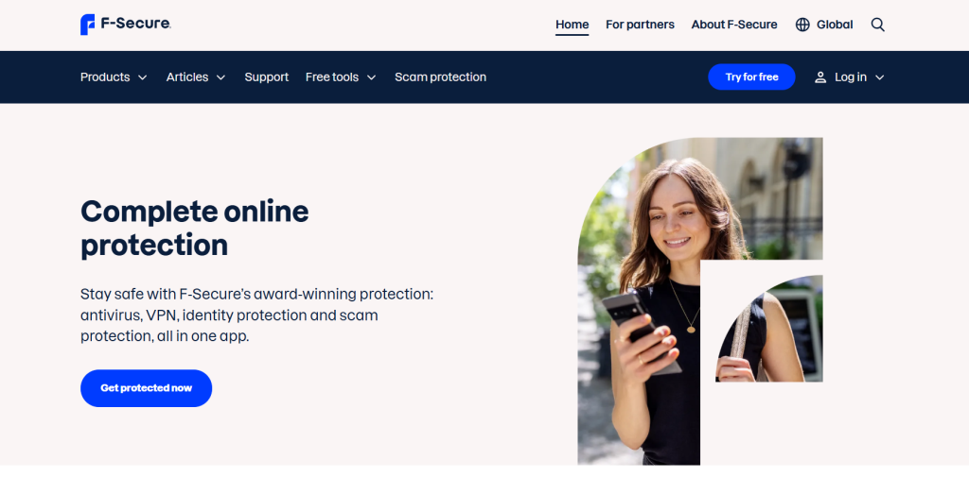
Task: Click the Complete online protection heading
Action: point(195,229)
